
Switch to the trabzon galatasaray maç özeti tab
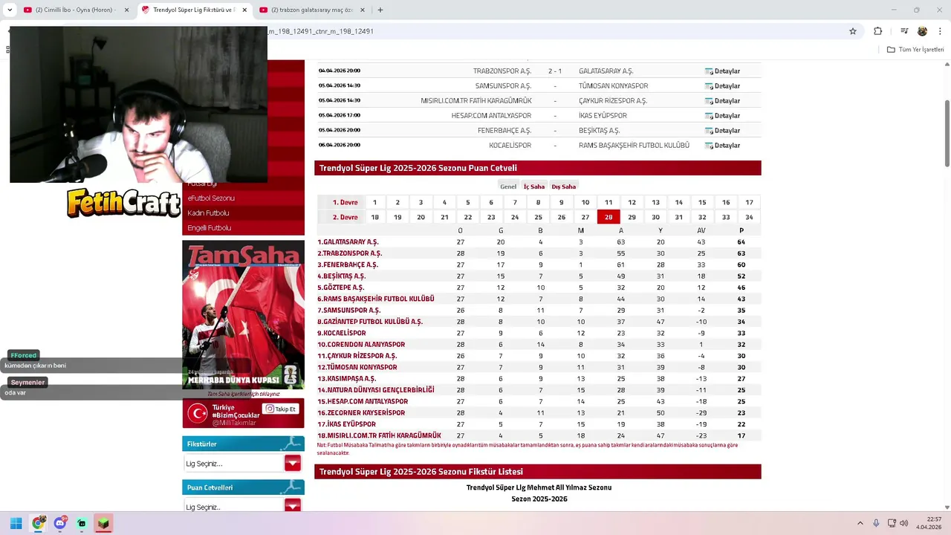pyautogui.click(x=312, y=10)
